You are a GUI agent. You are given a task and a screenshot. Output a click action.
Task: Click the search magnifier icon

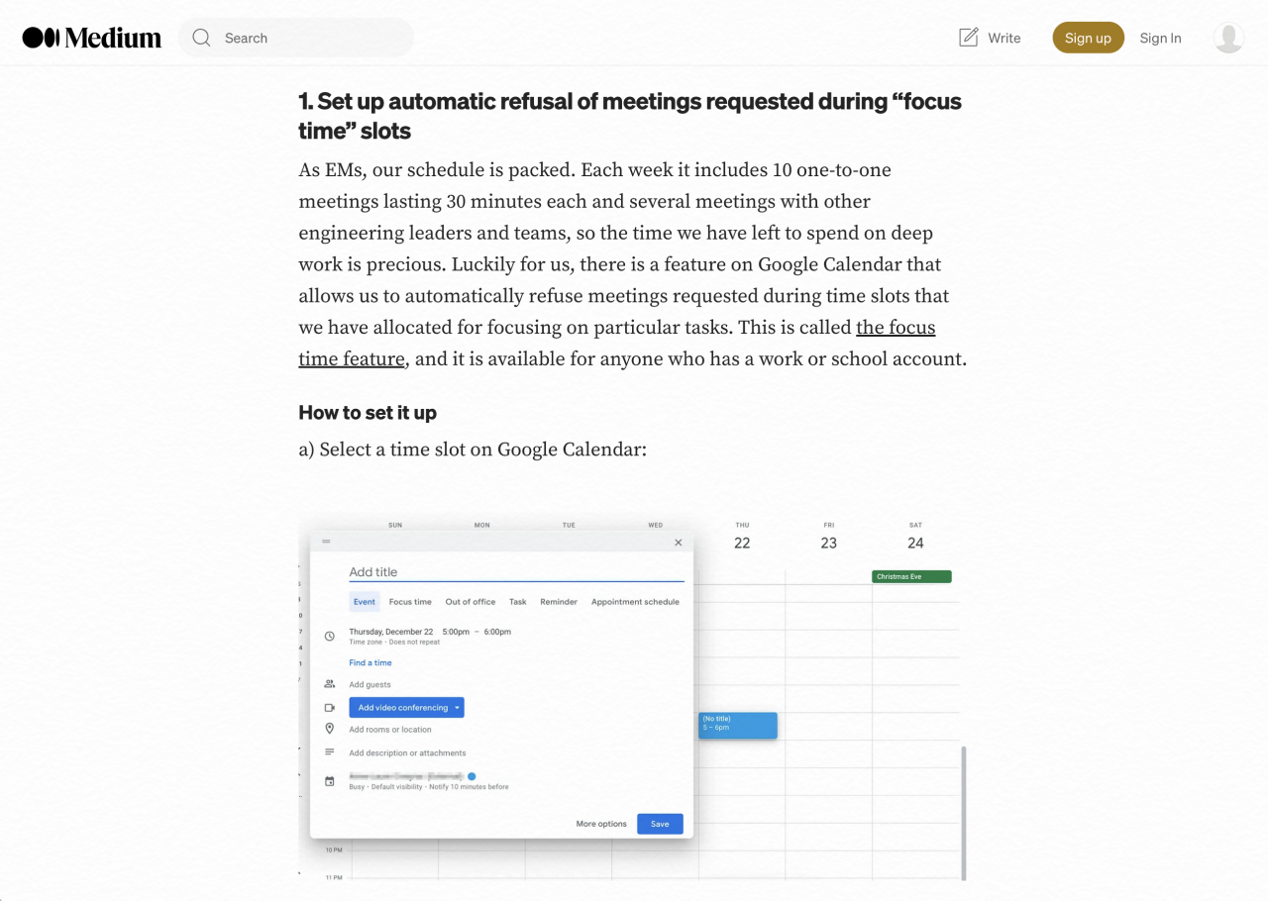202,38
